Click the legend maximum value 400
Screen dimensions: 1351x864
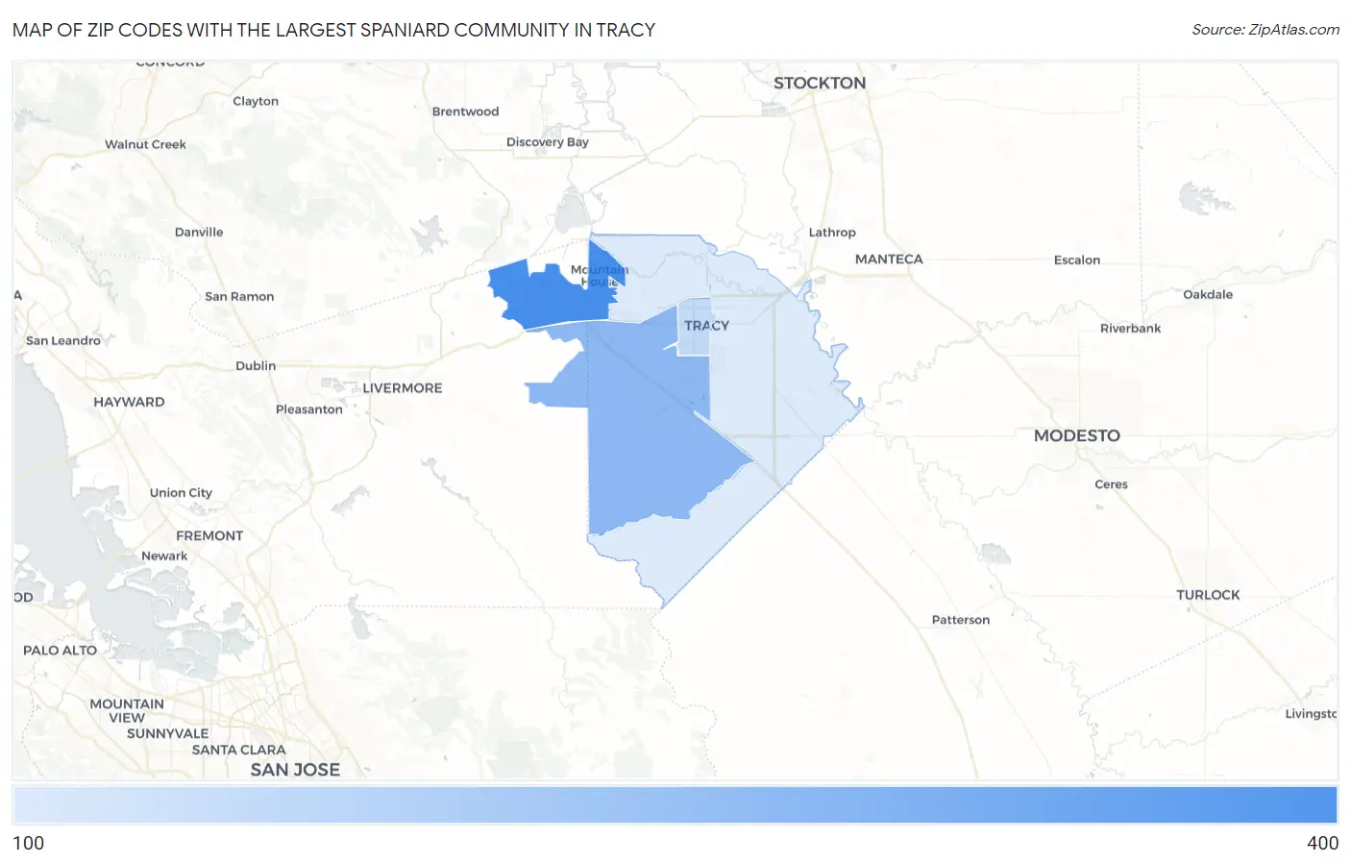1322,843
